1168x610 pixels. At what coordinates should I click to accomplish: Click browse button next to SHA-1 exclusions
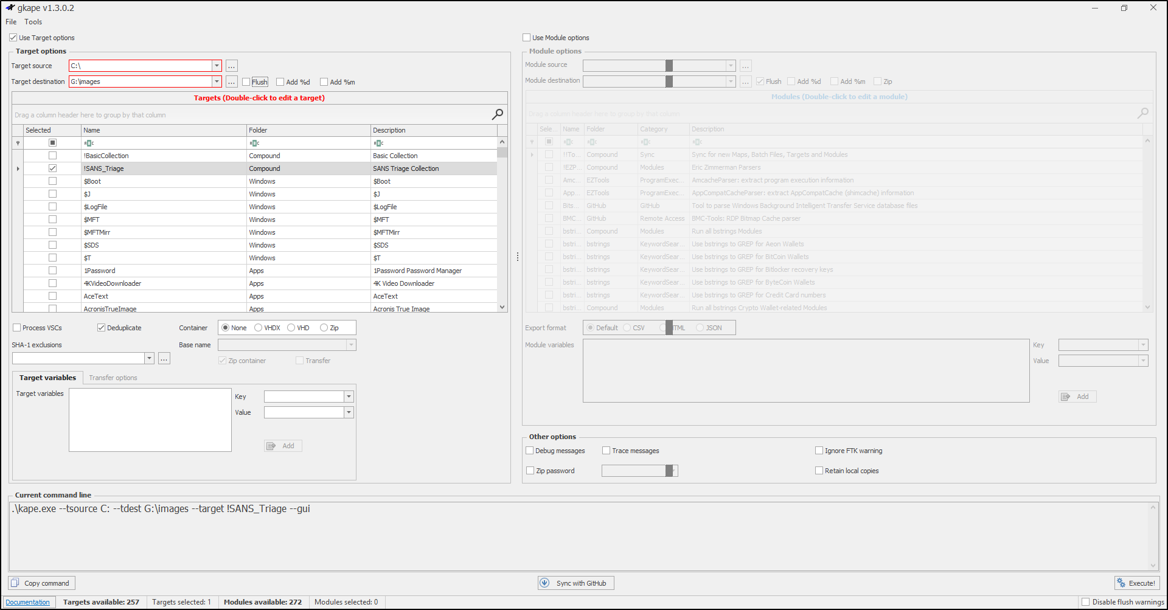[x=164, y=358]
